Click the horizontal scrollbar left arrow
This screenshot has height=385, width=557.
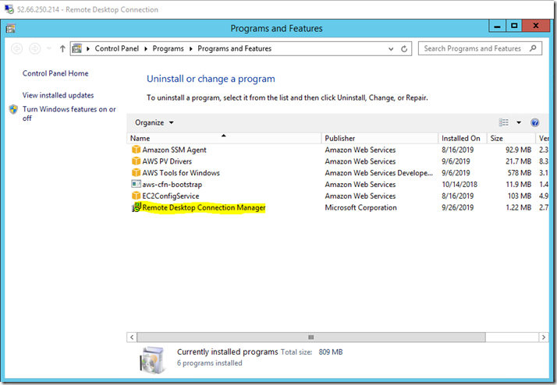click(x=132, y=337)
